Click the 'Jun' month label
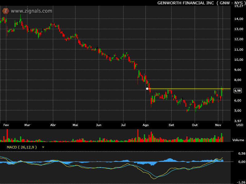Screen dimensions: 246x184 tap(99, 125)
